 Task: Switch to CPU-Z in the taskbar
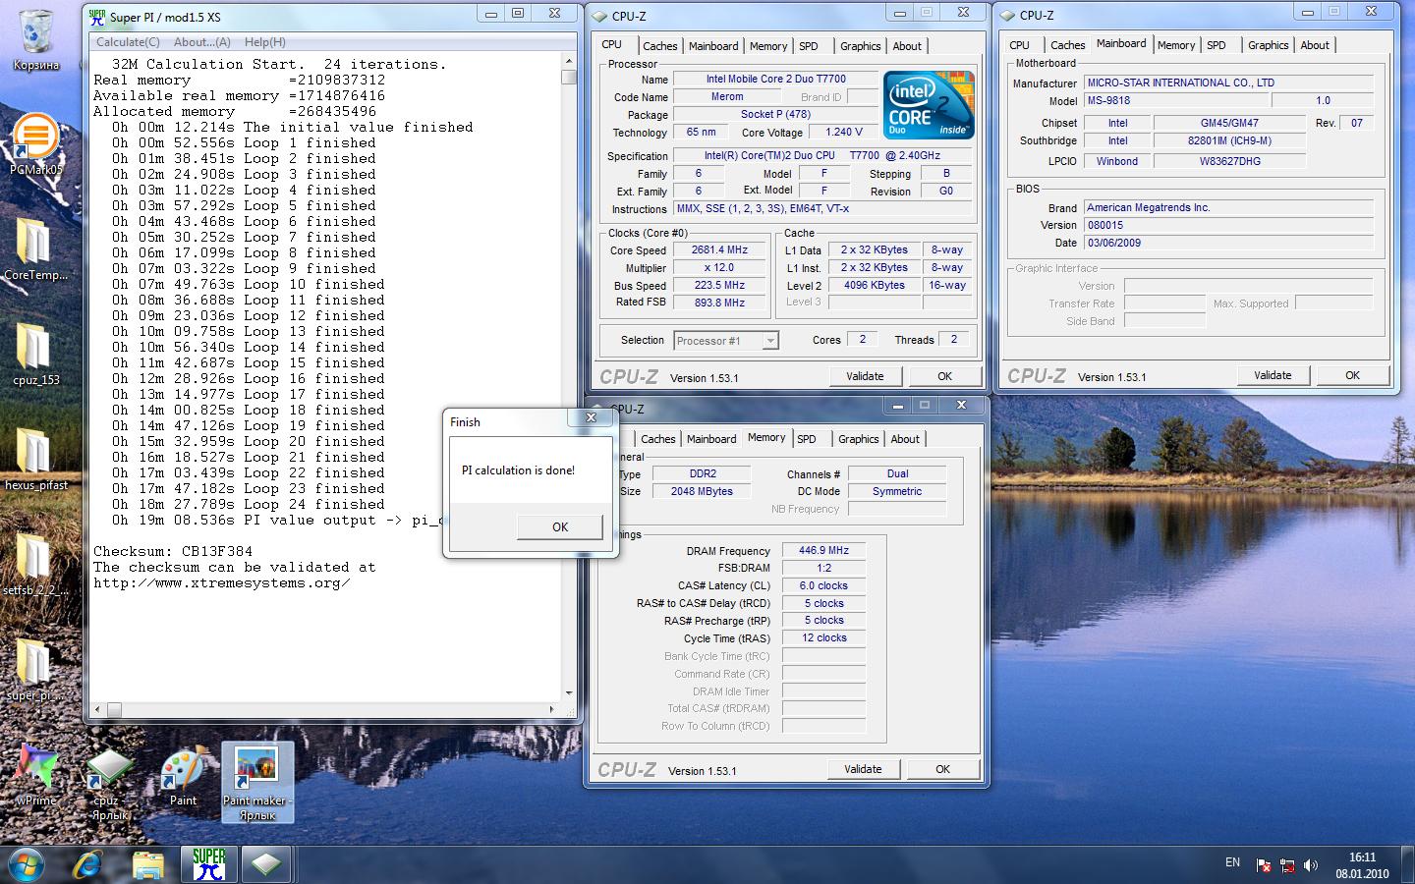265,864
